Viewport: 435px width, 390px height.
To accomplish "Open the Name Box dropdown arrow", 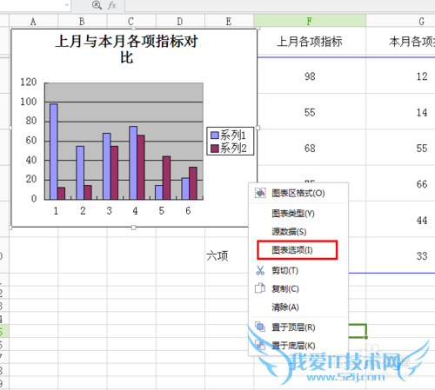I will click(x=67, y=5).
